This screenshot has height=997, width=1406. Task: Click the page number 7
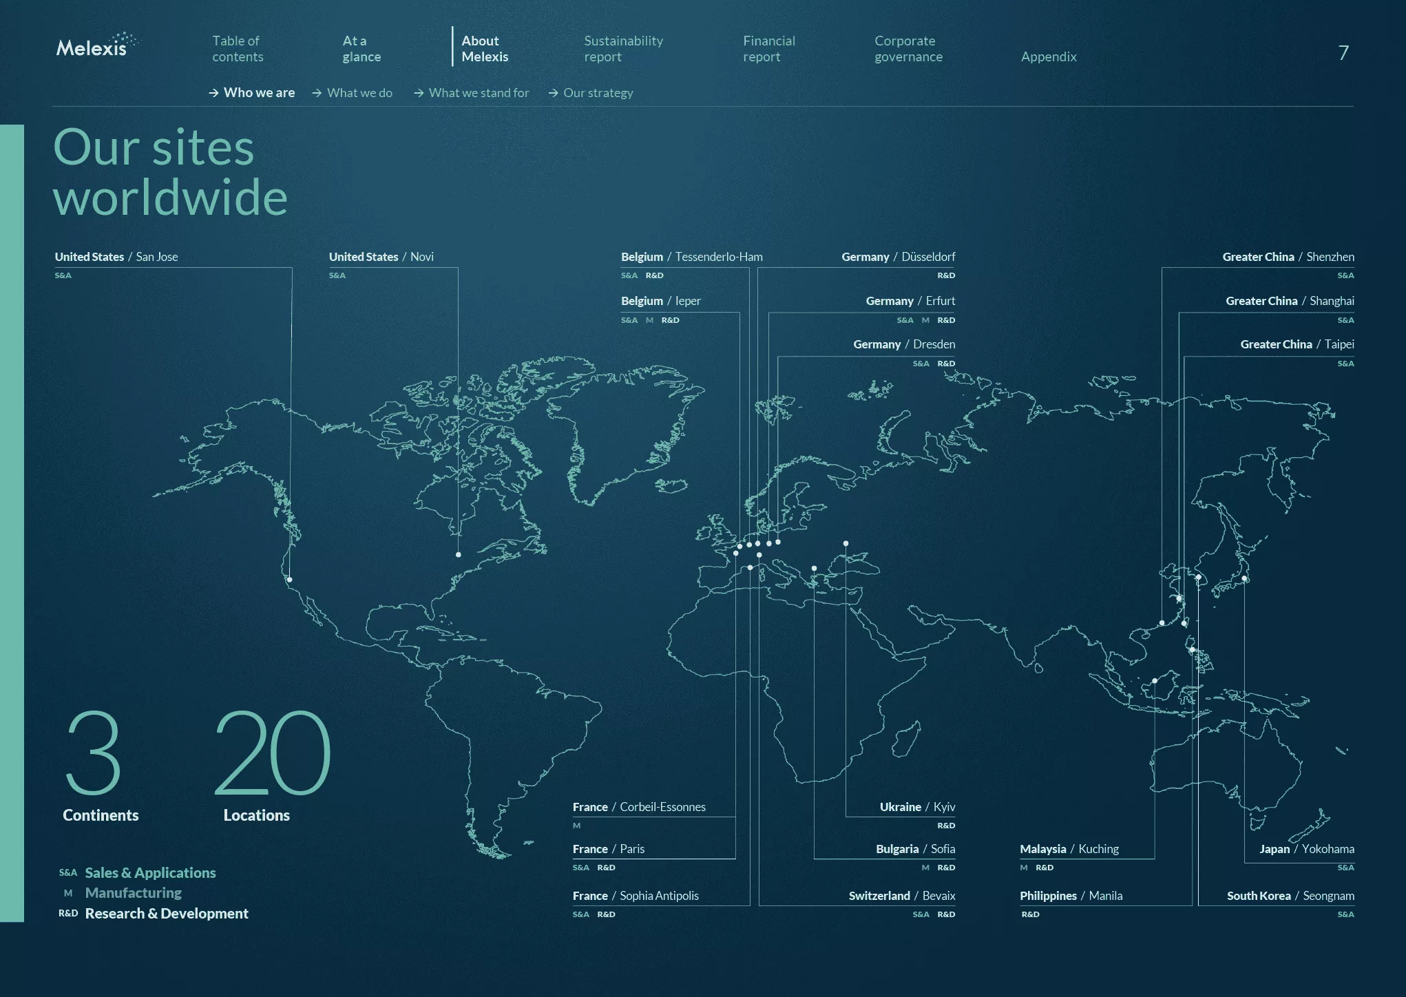(x=1343, y=52)
